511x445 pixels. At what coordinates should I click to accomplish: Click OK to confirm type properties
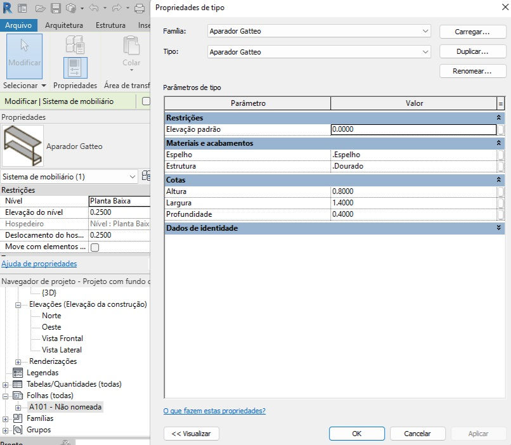tap(357, 434)
